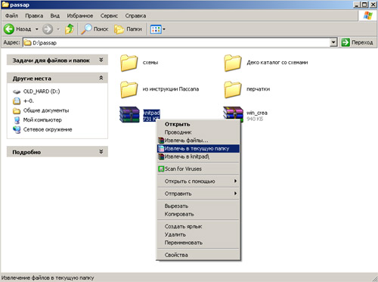
Task: Choose Извлечь в knitpad\ entry
Action: click(x=198, y=156)
